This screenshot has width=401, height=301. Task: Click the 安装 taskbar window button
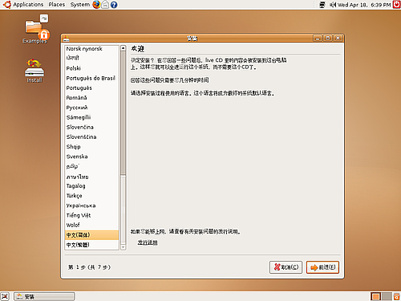pos(44,296)
